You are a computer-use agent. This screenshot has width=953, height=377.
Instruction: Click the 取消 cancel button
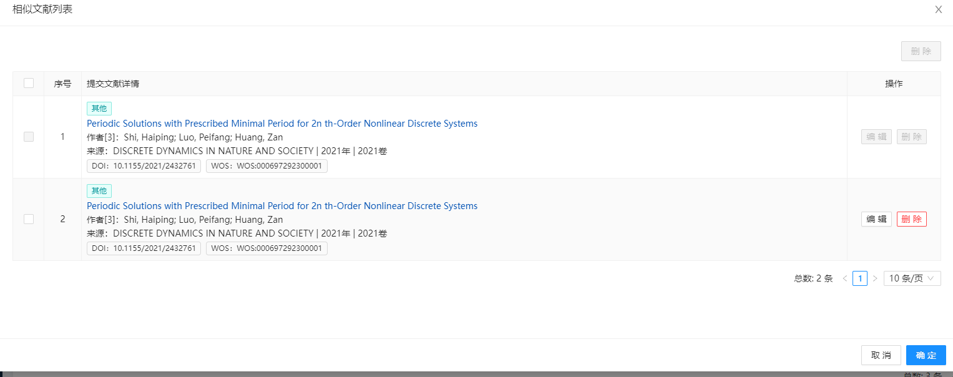coord(881,355)
